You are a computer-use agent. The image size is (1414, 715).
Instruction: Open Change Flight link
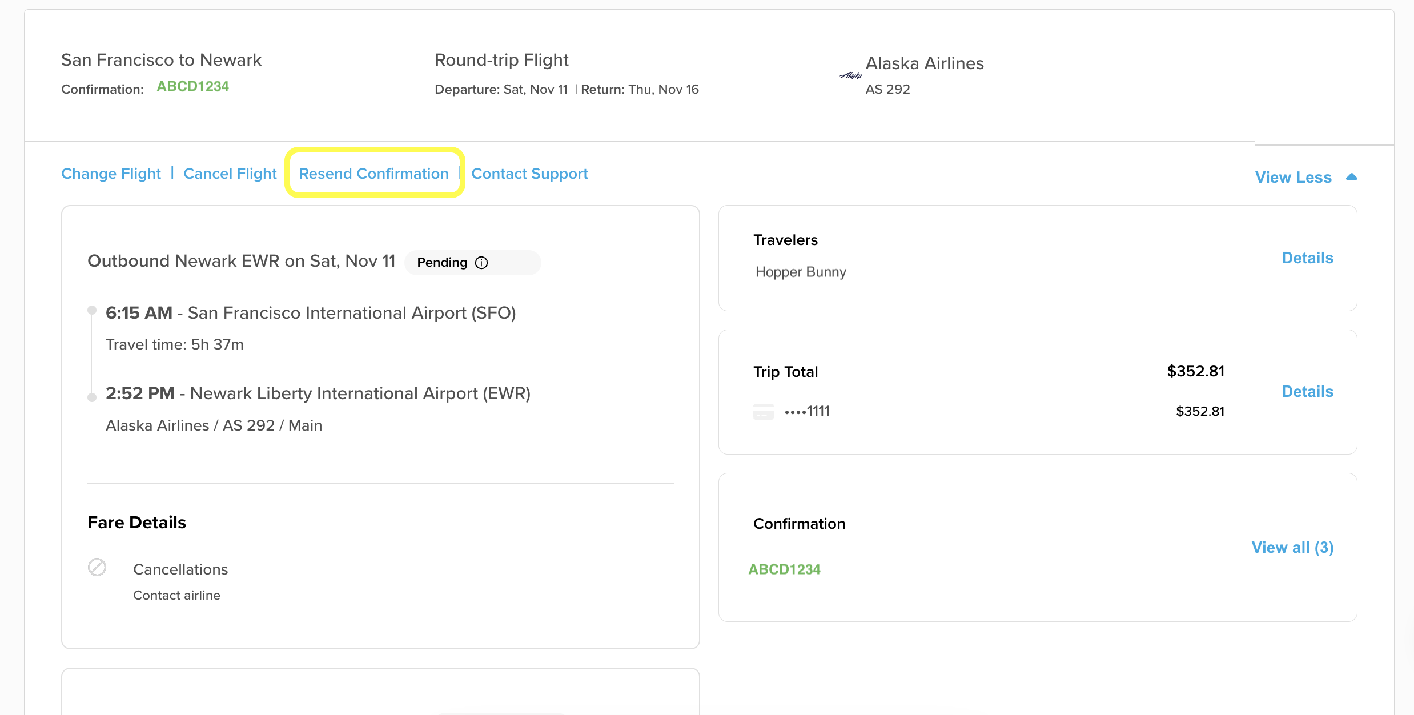111,174
